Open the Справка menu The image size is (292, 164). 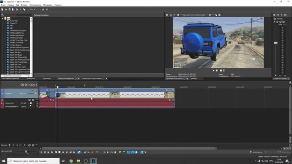click(58, 5)
